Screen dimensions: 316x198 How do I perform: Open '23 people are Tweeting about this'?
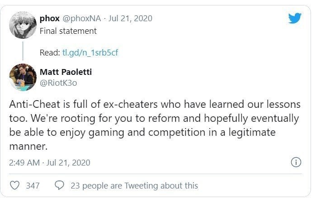[x=134, y=185]
